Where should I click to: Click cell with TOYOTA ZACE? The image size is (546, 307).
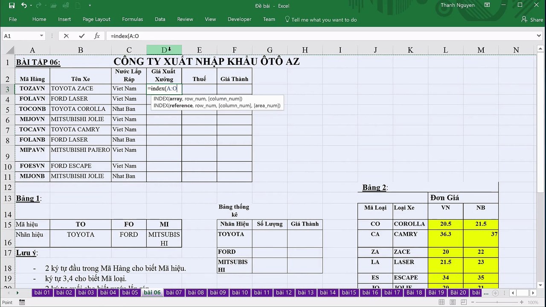coord(81,89)
